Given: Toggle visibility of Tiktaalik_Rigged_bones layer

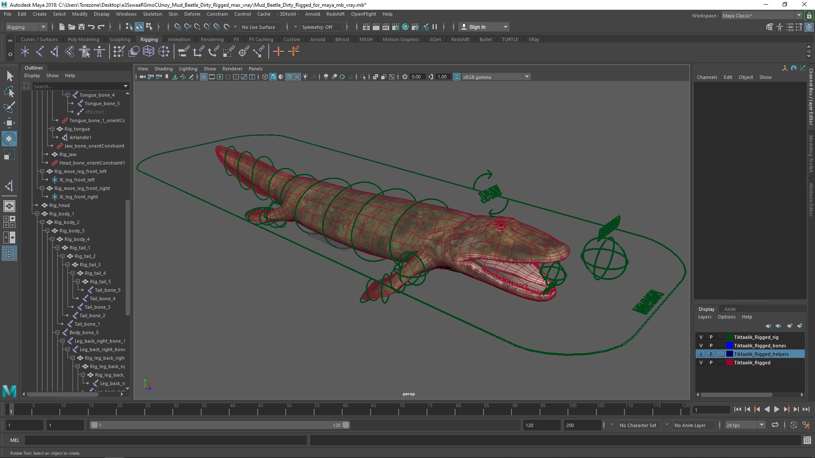Looking at the screenshot, I should pos(701,346).
